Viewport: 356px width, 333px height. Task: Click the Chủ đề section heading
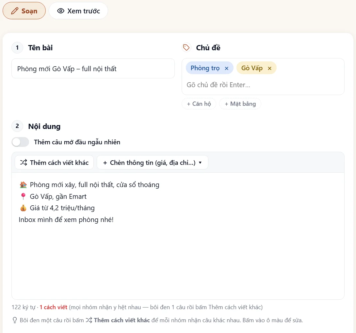click(x=208, y=48)
